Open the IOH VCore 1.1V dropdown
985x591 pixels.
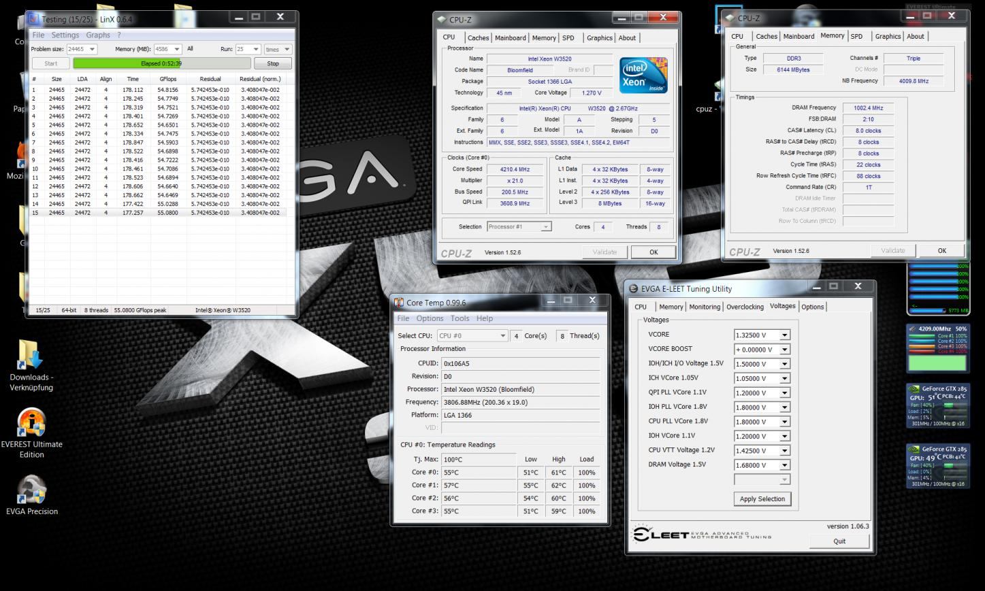coord(784,437)
